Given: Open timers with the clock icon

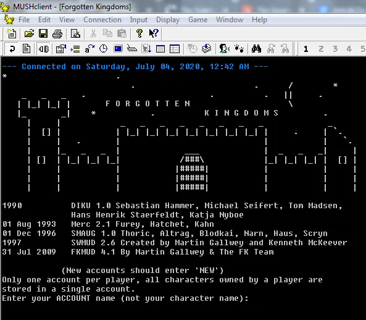Looking at the screenshot, I should 104,49.
